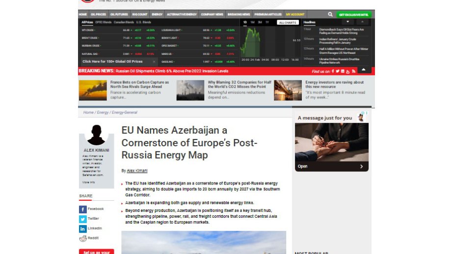
Task: Open Louisiana Light price row
Action: click(198, 30)
